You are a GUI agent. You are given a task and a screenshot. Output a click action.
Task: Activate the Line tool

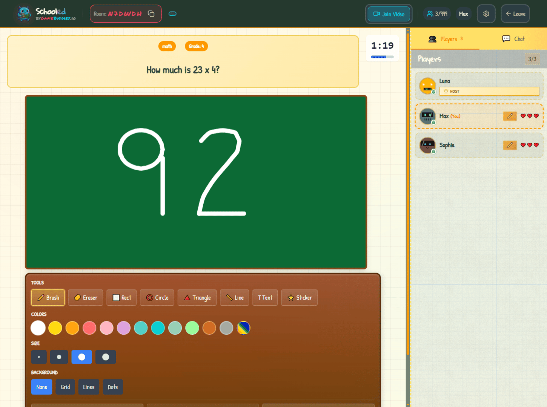tap(234, 298)
